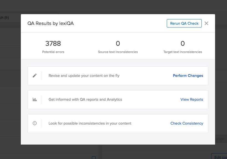
Task: Click the zero above Source text inconsistencies
Action: tap(118, 44)
